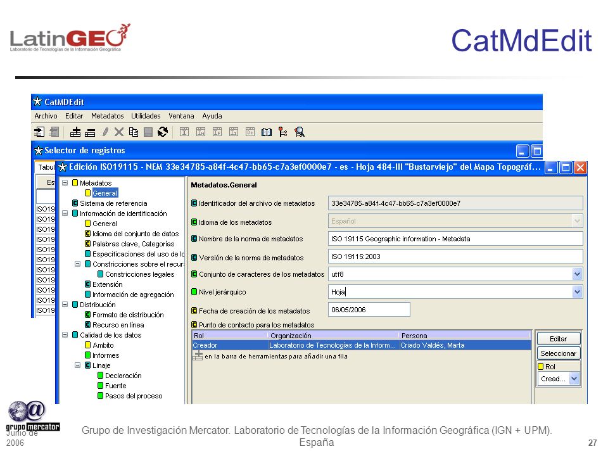The width and height of the screenshot is (608, 456).
Task: Click the magnifier search toolbar icon
Action: pos(300,132)
